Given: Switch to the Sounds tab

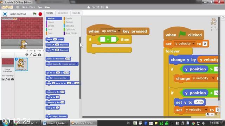Looking at the screenshot, I should pos(76,13).
